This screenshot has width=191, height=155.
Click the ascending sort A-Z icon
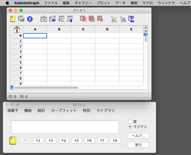click(114, 19)
